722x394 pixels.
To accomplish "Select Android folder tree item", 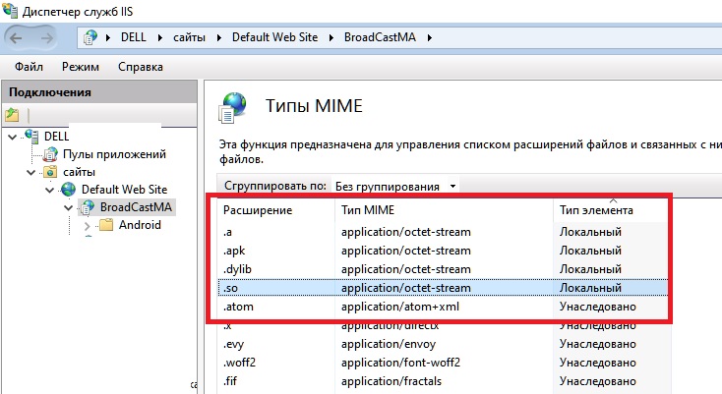I will [140, 225].
